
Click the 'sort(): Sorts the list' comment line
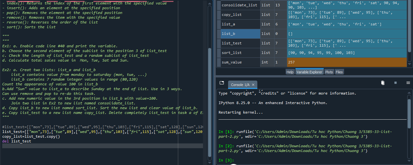29,27
